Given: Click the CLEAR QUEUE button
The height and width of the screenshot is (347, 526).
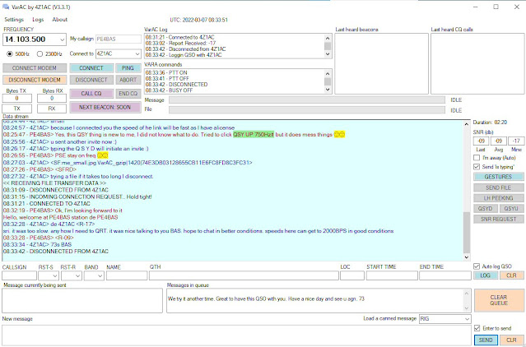Looking at the screenshot, I should (x=499, y=300).
